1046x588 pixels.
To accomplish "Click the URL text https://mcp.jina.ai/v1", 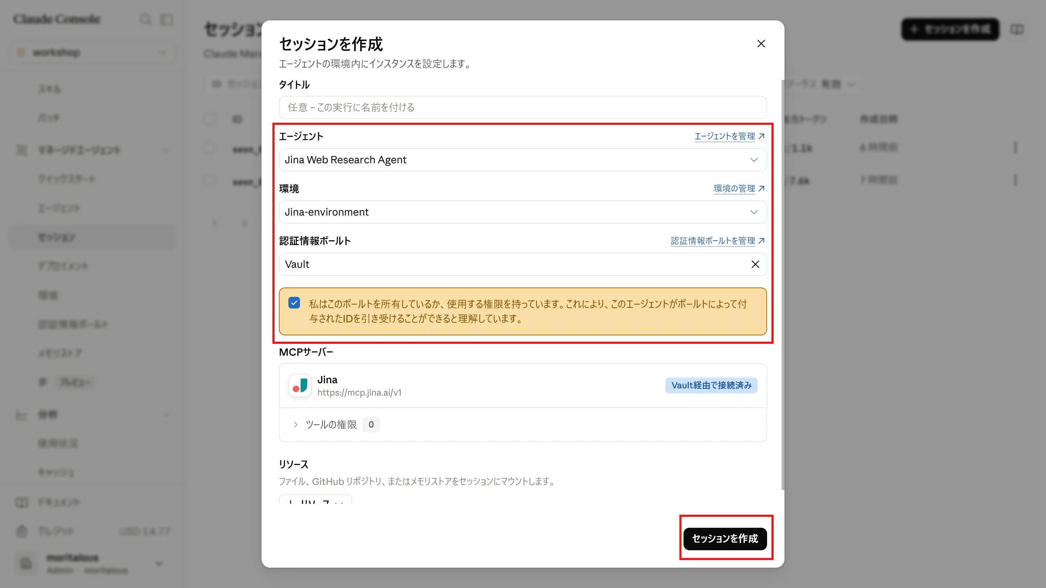I will click(359, 392).
